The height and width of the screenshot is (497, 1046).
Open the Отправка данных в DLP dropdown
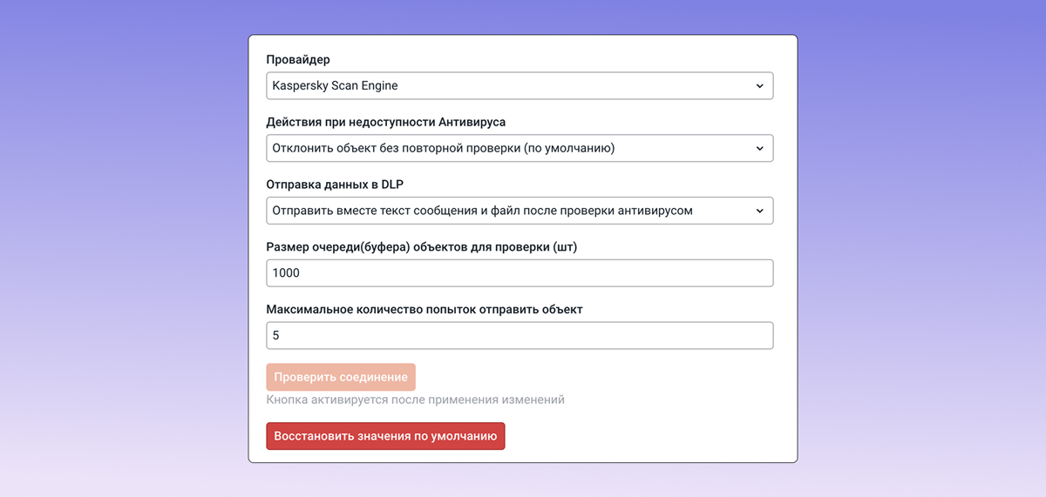click(519, 211)
